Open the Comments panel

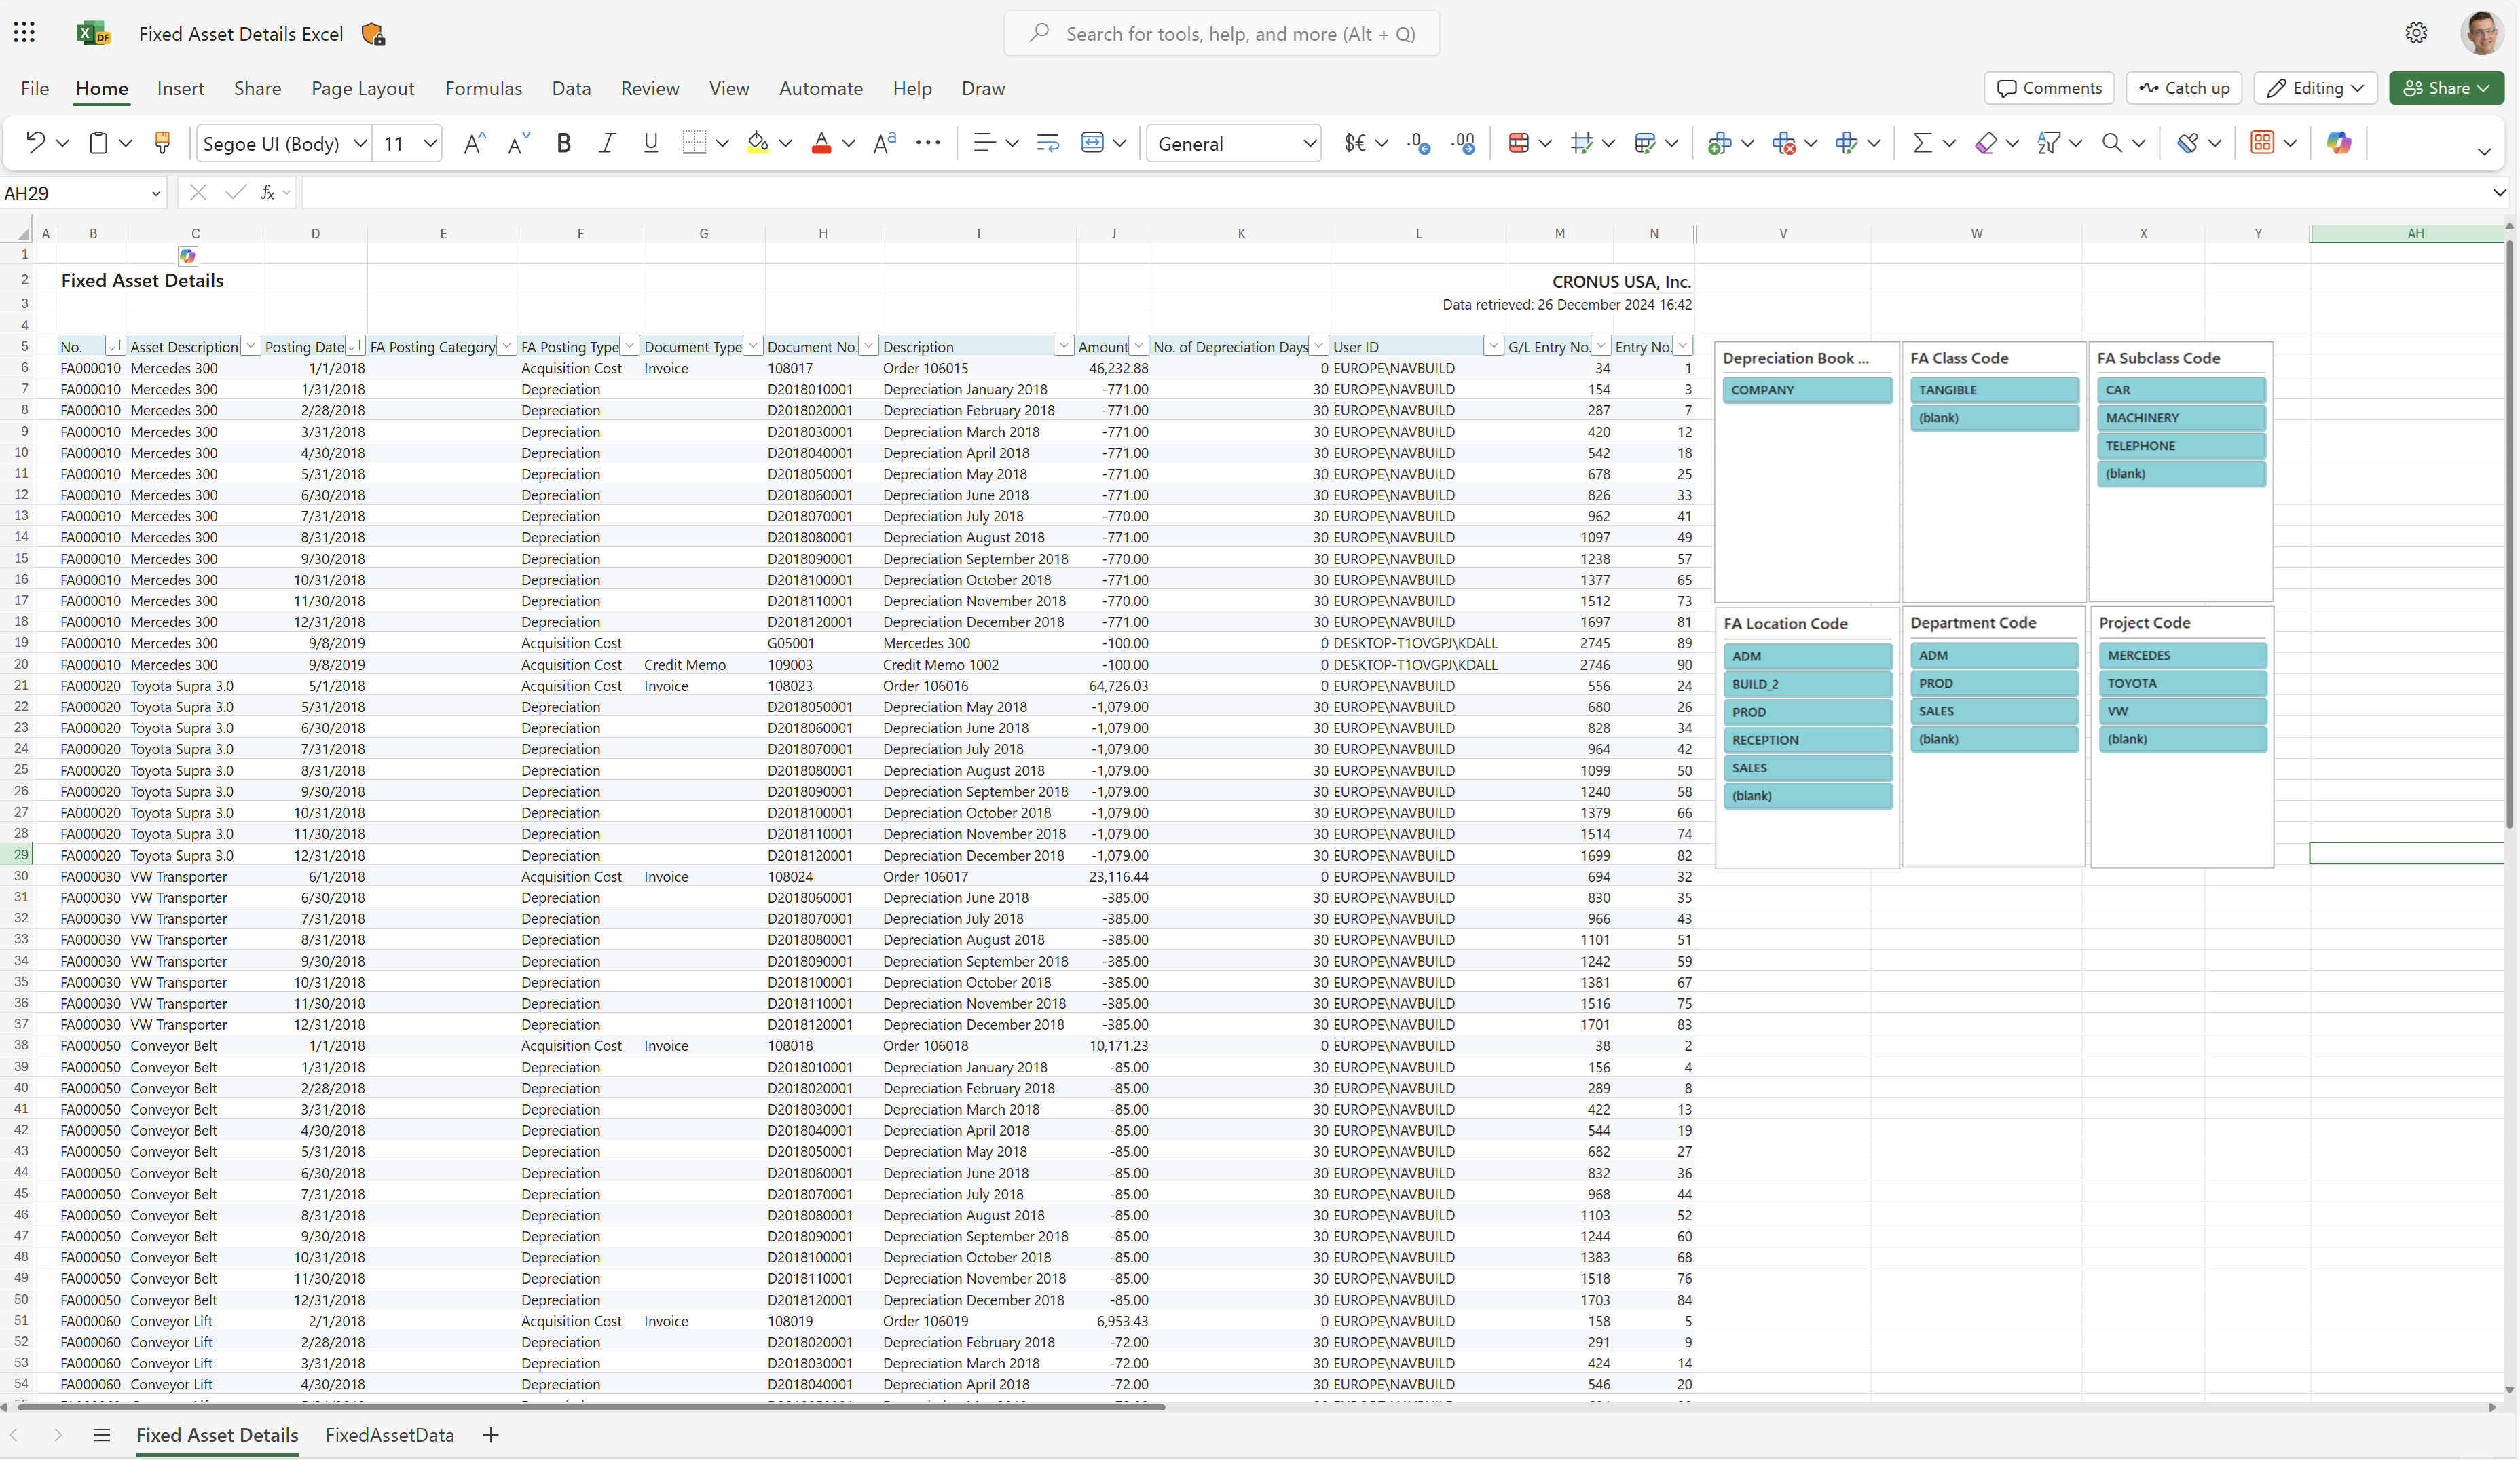point(2048,88)
